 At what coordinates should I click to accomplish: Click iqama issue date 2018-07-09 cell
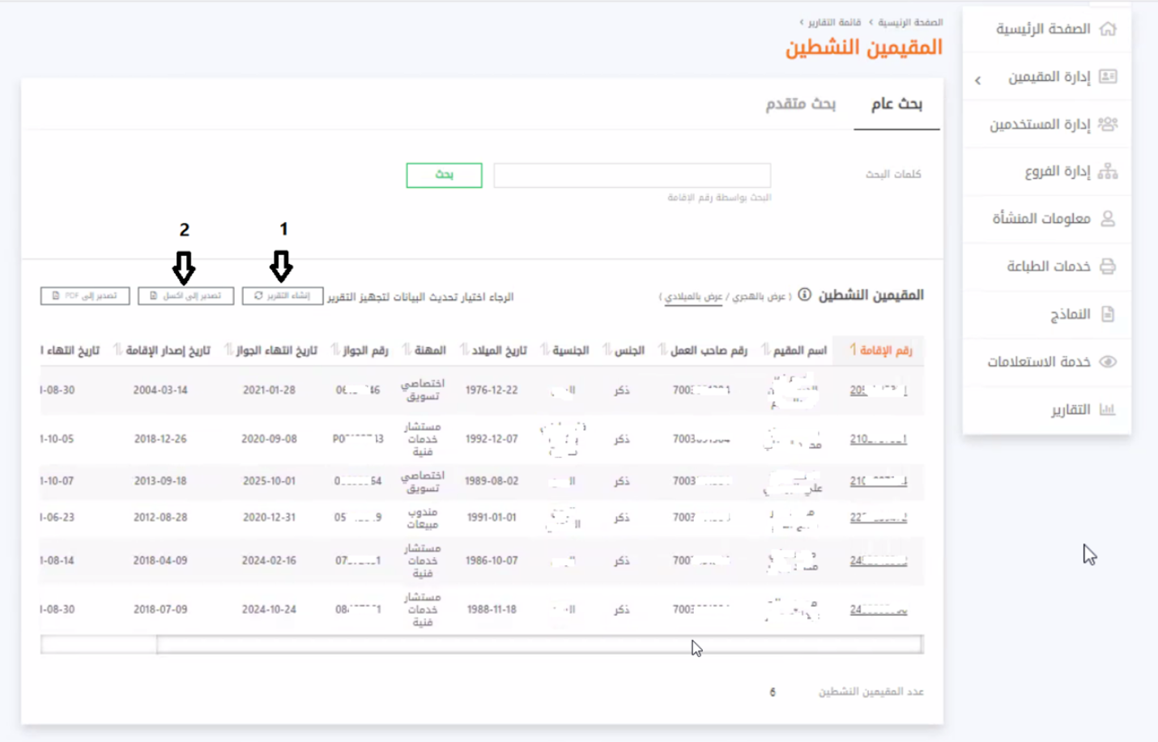click(160, 610)
